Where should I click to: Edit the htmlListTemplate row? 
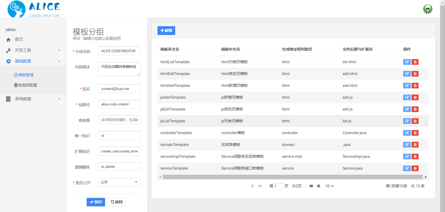click(x=407, y=62)
